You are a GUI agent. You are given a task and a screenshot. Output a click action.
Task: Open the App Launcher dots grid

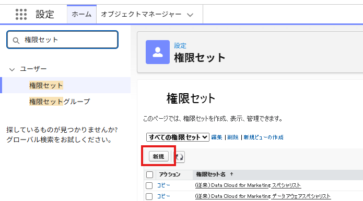[21, 14]
